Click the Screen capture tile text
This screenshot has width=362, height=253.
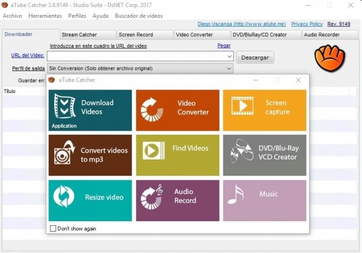tap(277, 107)
